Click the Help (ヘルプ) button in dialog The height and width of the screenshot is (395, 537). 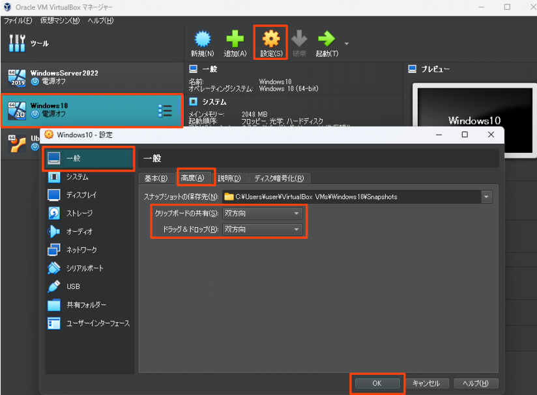476,383
